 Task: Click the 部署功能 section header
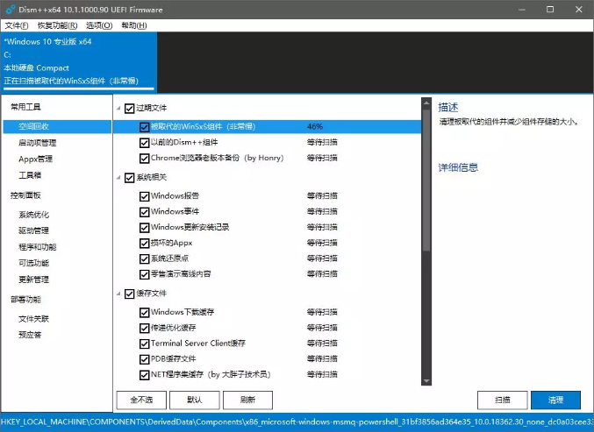25,299
